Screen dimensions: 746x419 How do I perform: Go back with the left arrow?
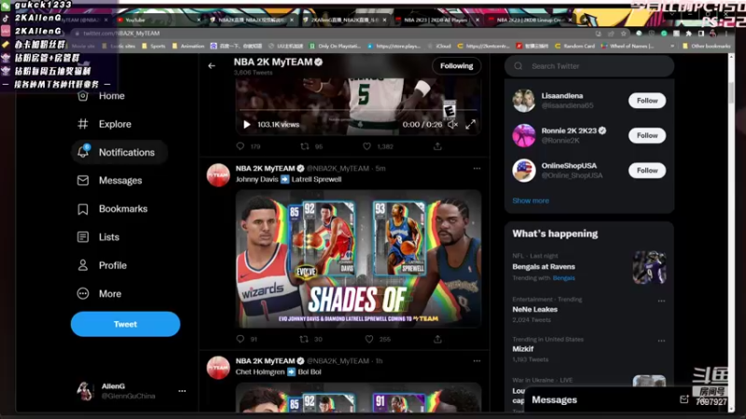point(212,65)
